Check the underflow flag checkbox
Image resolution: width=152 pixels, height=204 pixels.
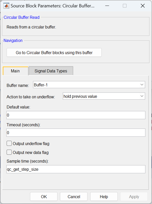(x=9, y=143)
